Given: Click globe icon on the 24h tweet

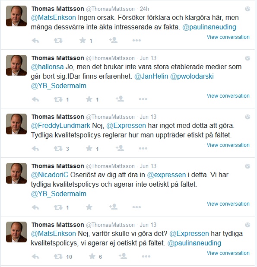Looking at the screenshot, I should click(247, 9).
